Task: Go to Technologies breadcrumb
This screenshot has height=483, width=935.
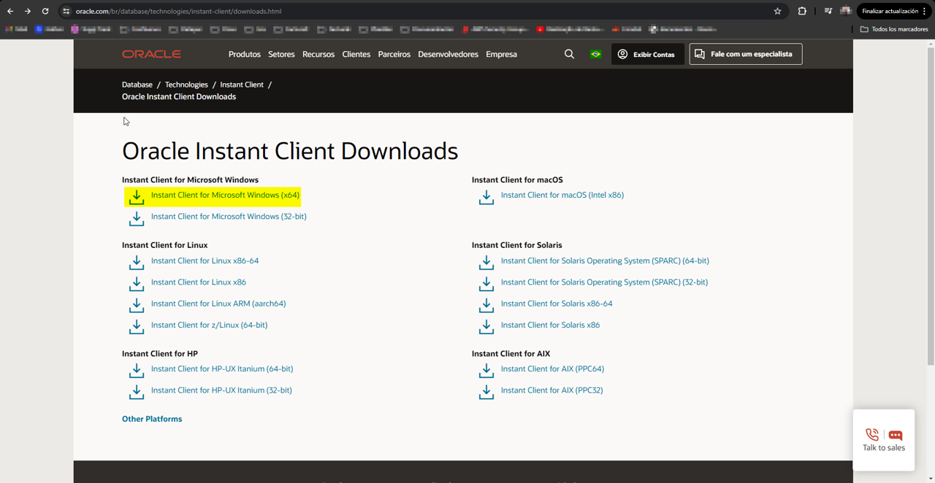Action: point(186,85)
